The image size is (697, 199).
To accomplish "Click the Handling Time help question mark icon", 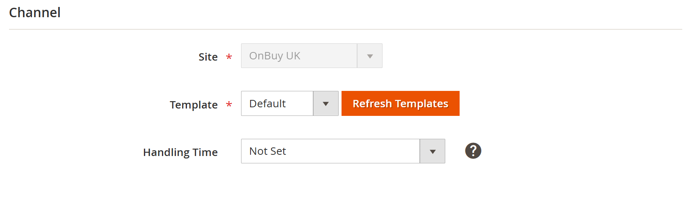I will click(473, 151).
